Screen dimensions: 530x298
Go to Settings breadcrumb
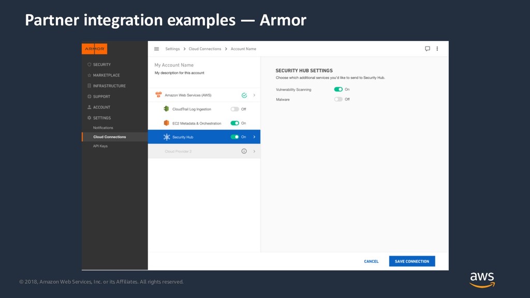coord(172,49)
